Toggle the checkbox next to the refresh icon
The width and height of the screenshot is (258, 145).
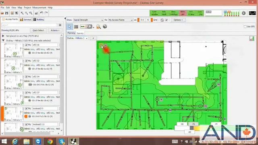click(166, 20)
